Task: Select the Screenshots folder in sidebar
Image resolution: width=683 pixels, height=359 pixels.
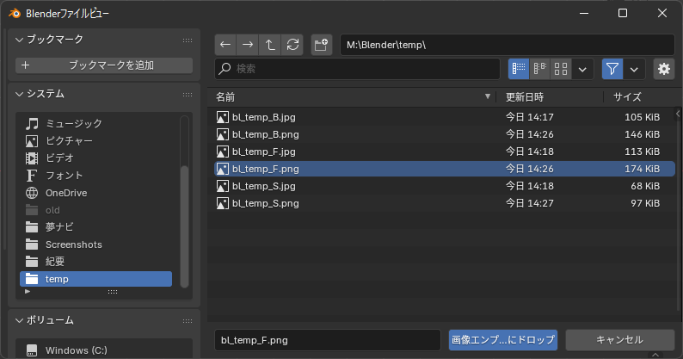Action: [73, 244]
